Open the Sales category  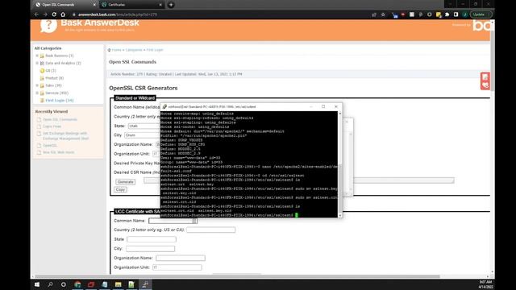click(x=53, y=85)
